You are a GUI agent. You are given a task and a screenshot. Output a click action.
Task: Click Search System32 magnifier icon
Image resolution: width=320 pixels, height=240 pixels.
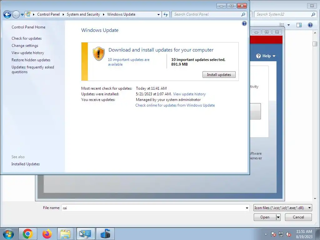tap(313, 14)
